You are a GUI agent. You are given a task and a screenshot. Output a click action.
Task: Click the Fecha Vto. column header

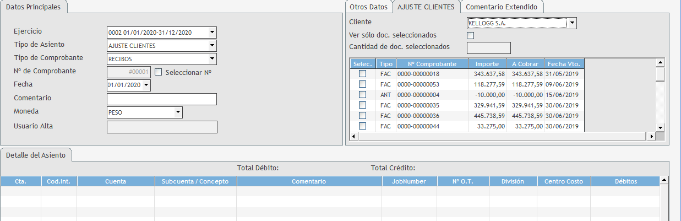[564, 64]
